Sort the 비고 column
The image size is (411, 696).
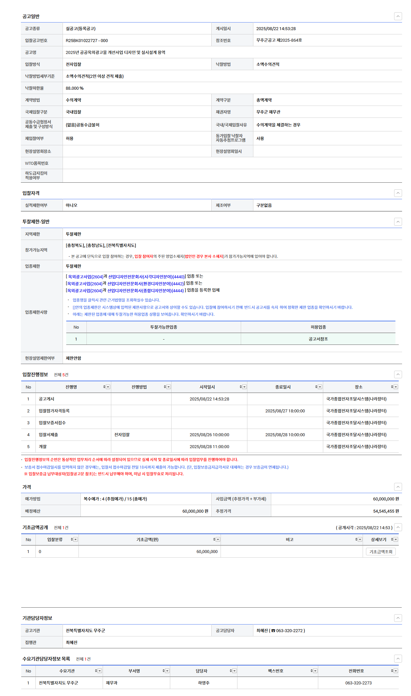pyautogui.click(x=356, y=539)
